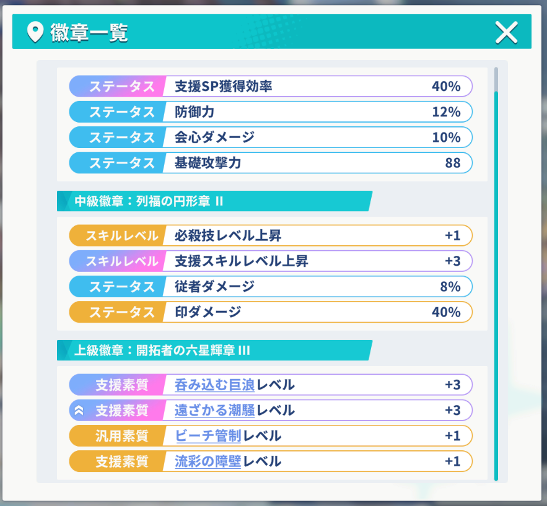Open the 流彩の障壁 link
This screenshot has width=547, height=506.
coord(208,461)
